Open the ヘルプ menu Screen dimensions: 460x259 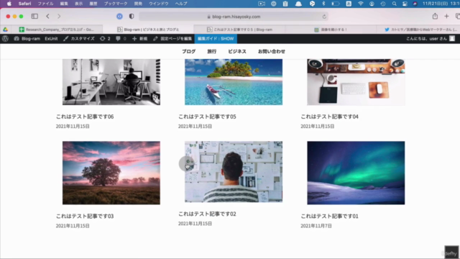point(181,4)
